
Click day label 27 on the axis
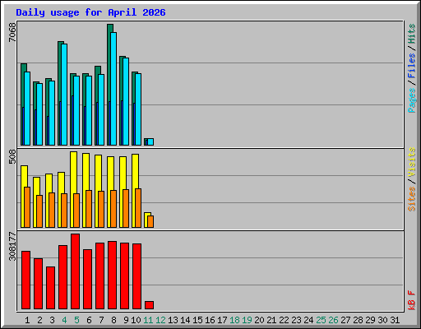[345, 320]
